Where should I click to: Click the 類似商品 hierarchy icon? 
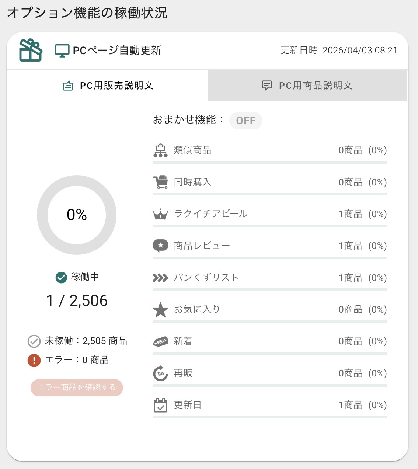(160, 150)
